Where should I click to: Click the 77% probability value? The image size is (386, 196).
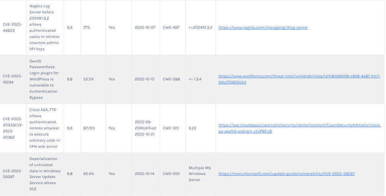(x=86, y=28)
